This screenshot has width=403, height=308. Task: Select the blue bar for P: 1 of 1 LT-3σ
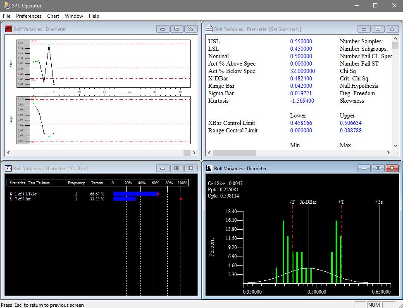(135, 193)
